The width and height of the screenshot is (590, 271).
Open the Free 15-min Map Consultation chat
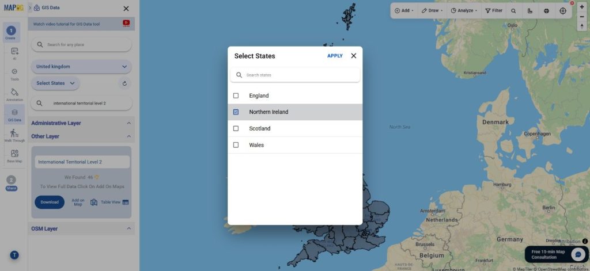[x=557, y=254]
